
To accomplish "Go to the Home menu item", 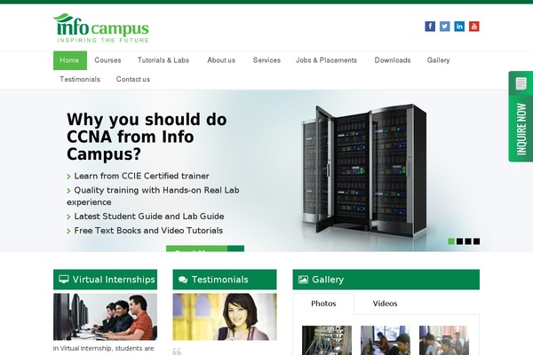I will point(70,60).
